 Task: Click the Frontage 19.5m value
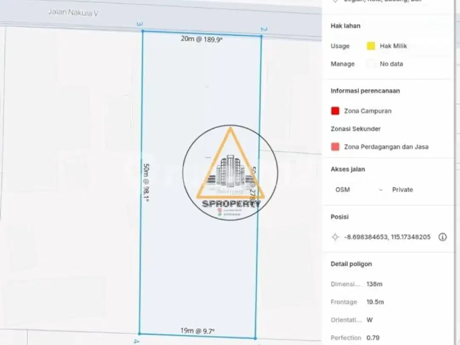pyautogui.click(x=375, y=302)
